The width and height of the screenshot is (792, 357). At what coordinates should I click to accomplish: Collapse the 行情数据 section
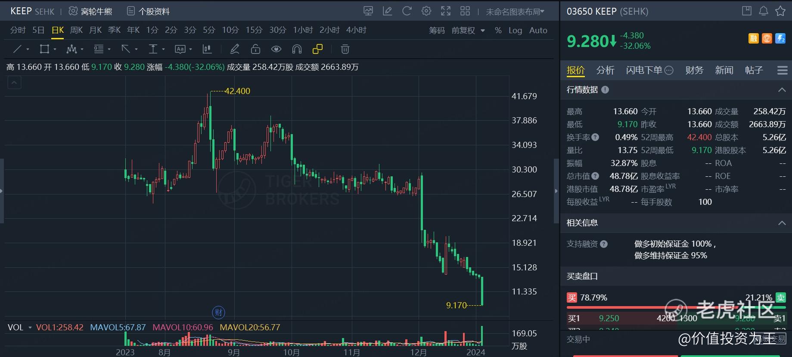tap(782, 90)
